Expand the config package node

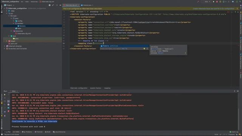coord(14,21)
